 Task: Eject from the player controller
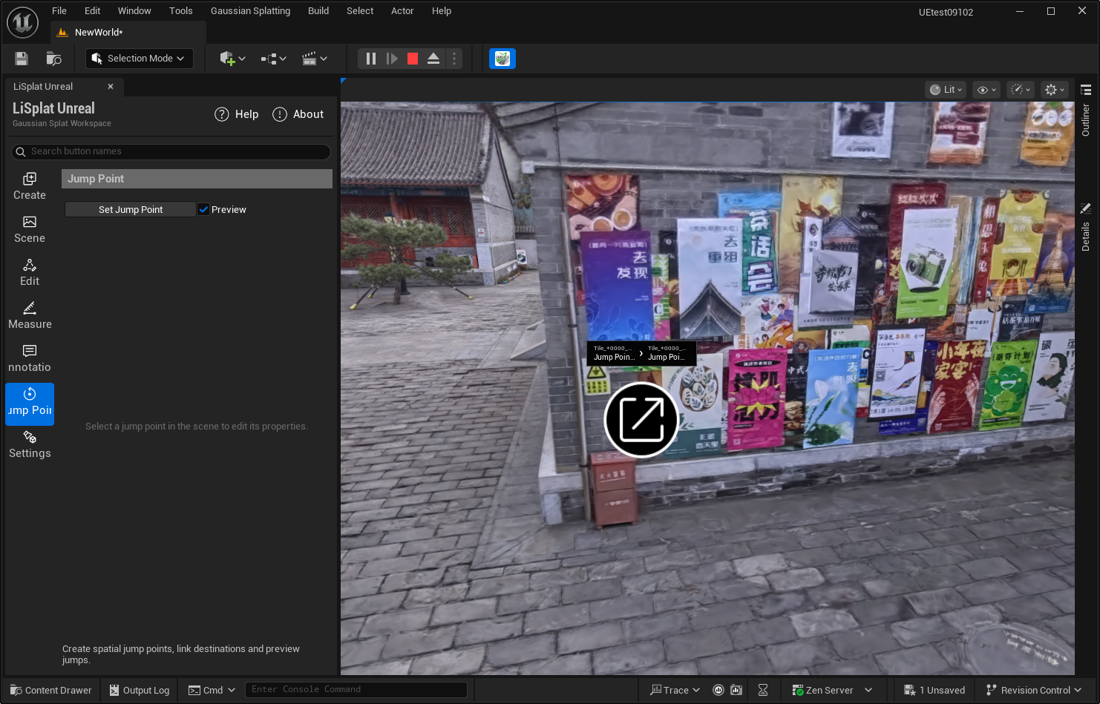coord(433,59)
